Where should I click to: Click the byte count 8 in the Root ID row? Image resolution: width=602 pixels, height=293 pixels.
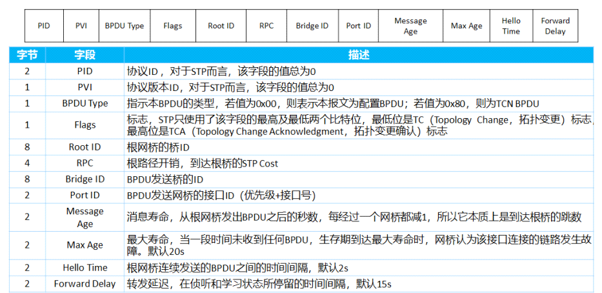click(27, 147)
